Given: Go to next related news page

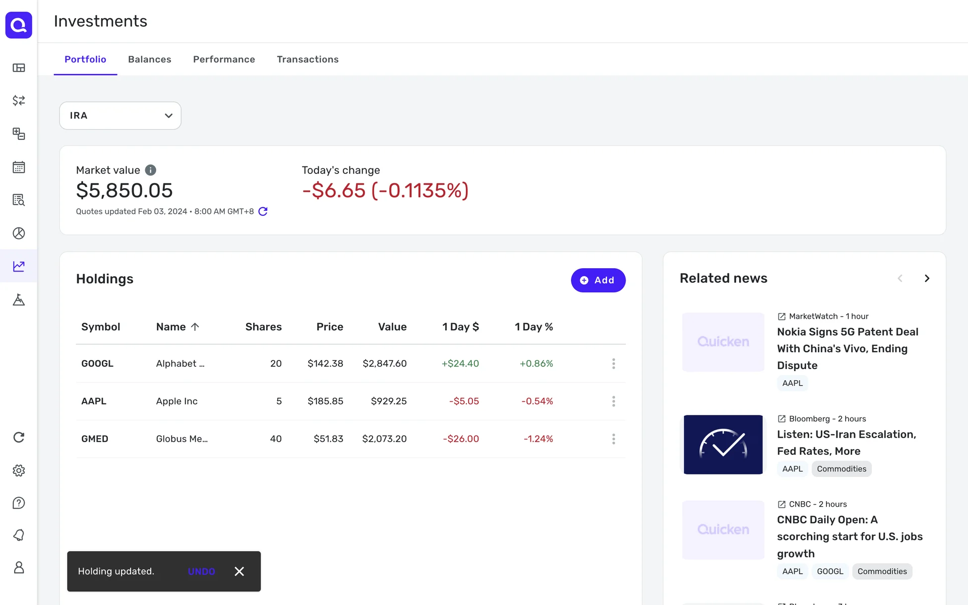Looking at the screenshot, I should pos(927,278).
